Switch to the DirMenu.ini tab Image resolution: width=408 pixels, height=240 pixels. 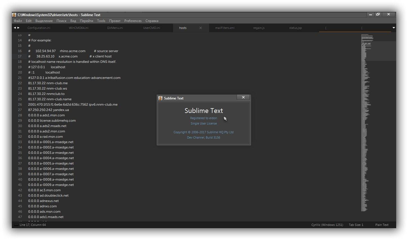pos(115,28)
